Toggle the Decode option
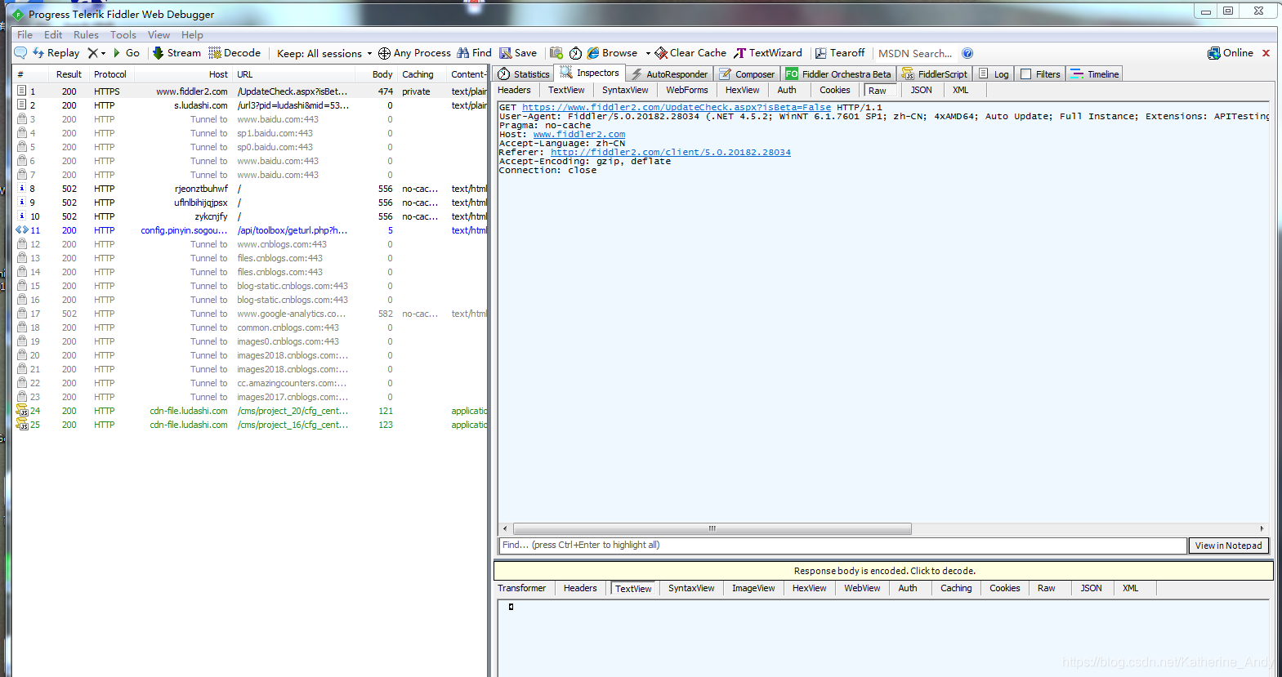The image size is (1282, 677). pyautogui.click(x=235, y=53)
